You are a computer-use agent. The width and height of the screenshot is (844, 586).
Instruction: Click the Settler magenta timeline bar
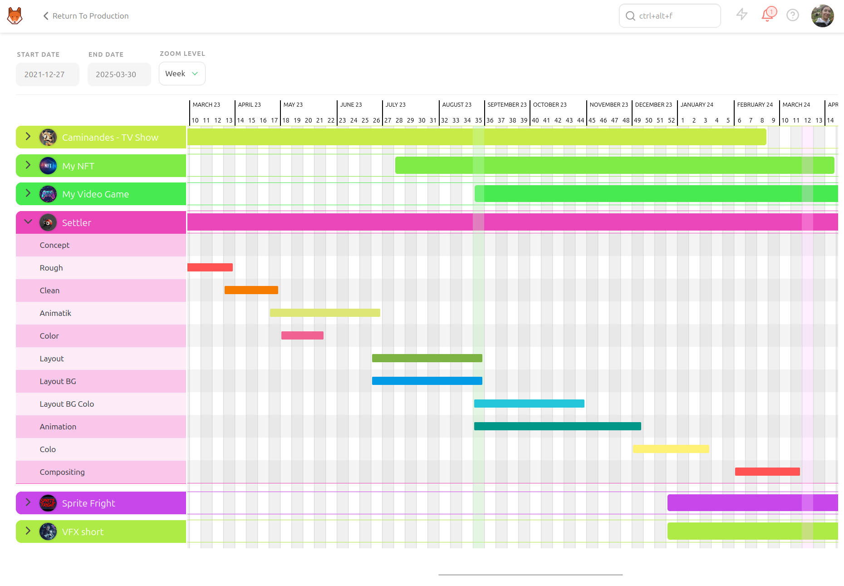click(513, 222)
